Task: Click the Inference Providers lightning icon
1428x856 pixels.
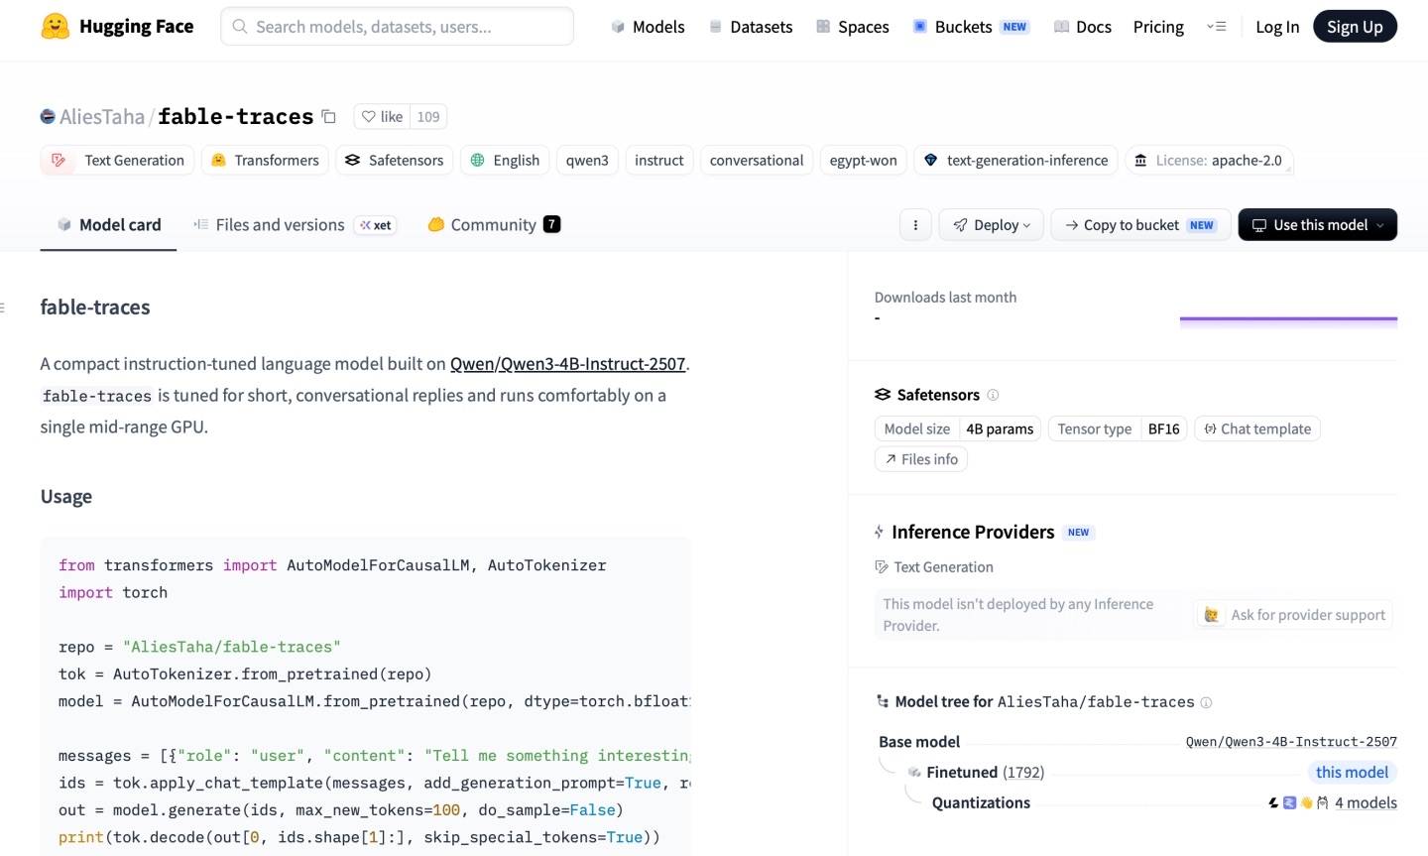Action: pos(880,533)
